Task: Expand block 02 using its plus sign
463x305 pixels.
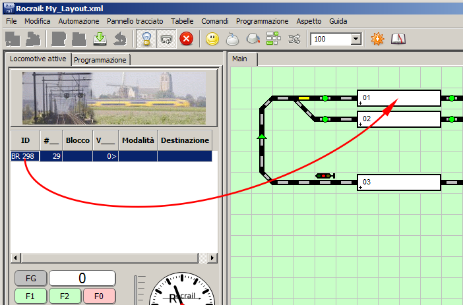Action: (360, 124)
